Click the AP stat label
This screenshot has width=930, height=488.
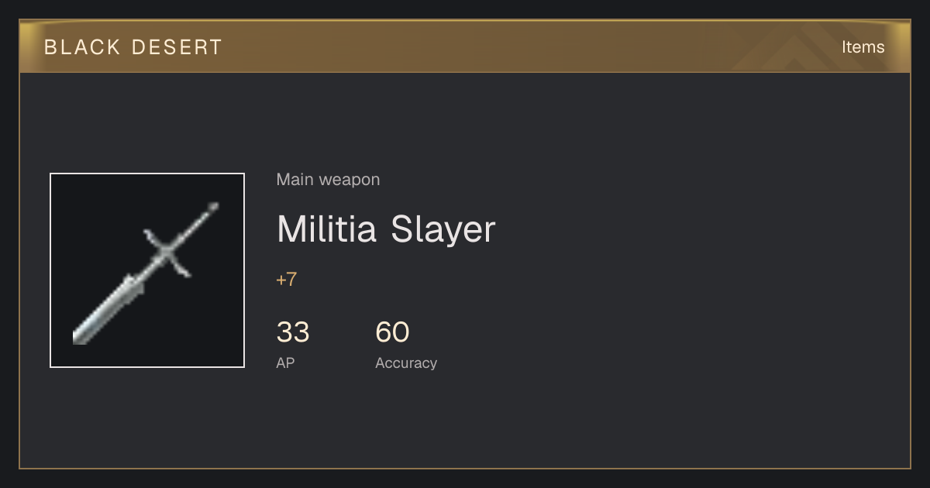[x=285, y=363]
